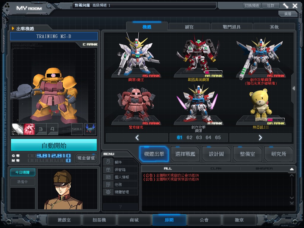Screen dimensions: 304x228
Task: Select the red second weapon slot icon
Action: tap(29, 129)
